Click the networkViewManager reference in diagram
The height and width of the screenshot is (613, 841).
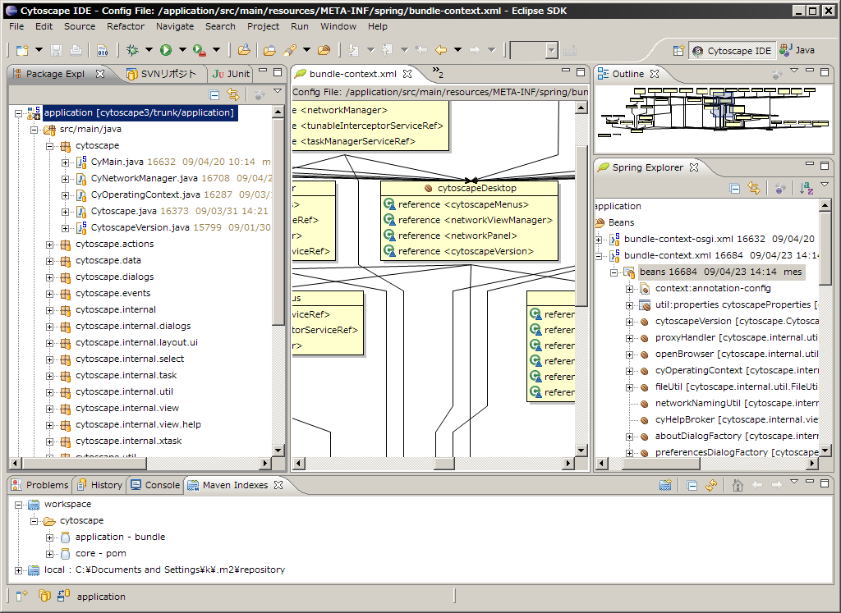(467, 220)
